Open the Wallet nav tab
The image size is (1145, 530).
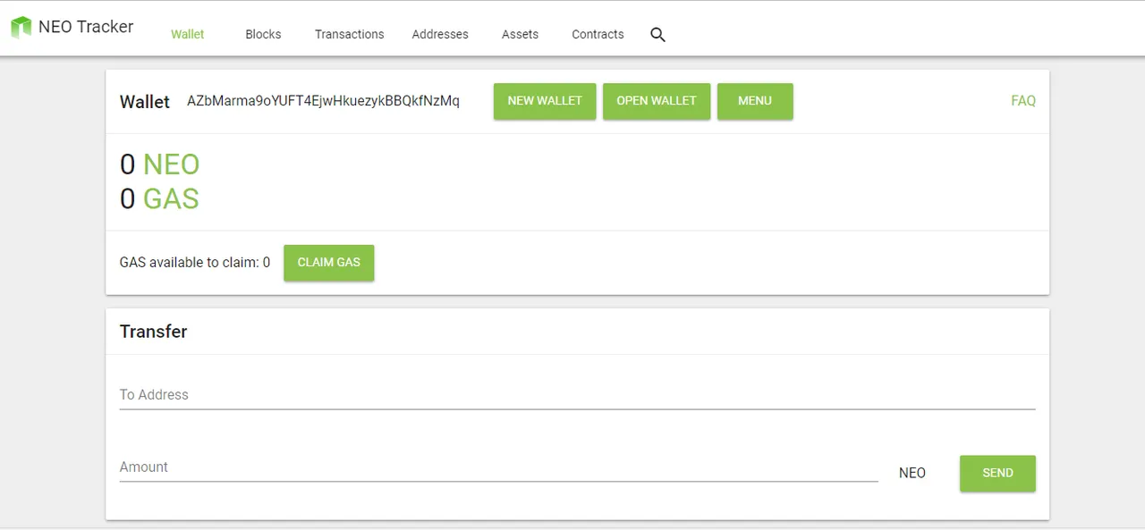pyautogui.click(x=188, y=34)
